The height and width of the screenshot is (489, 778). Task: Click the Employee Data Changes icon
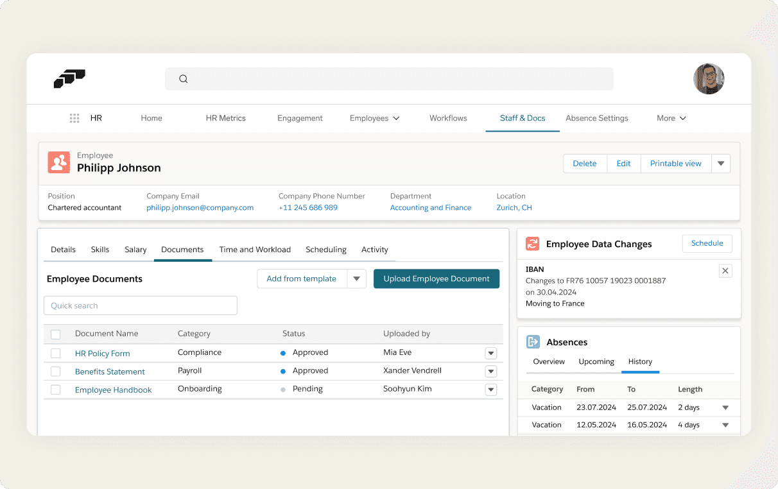click(x=532, y=244)
